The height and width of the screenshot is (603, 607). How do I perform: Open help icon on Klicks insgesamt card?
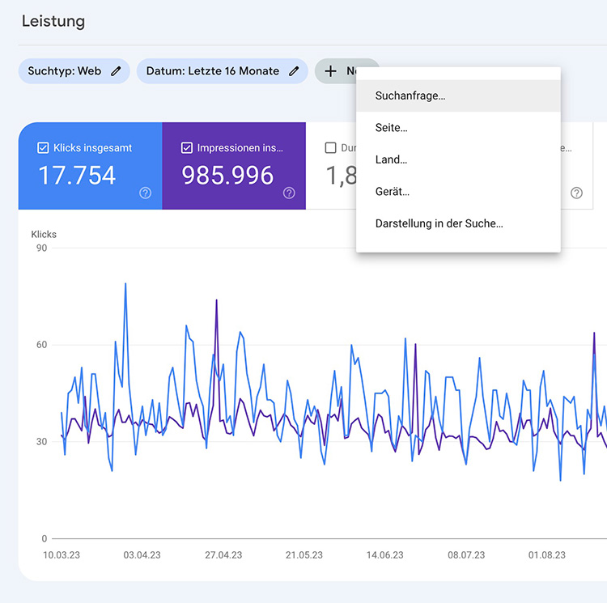click(146, 193)
